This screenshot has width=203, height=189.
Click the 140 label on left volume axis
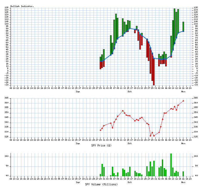pos(7,157)
